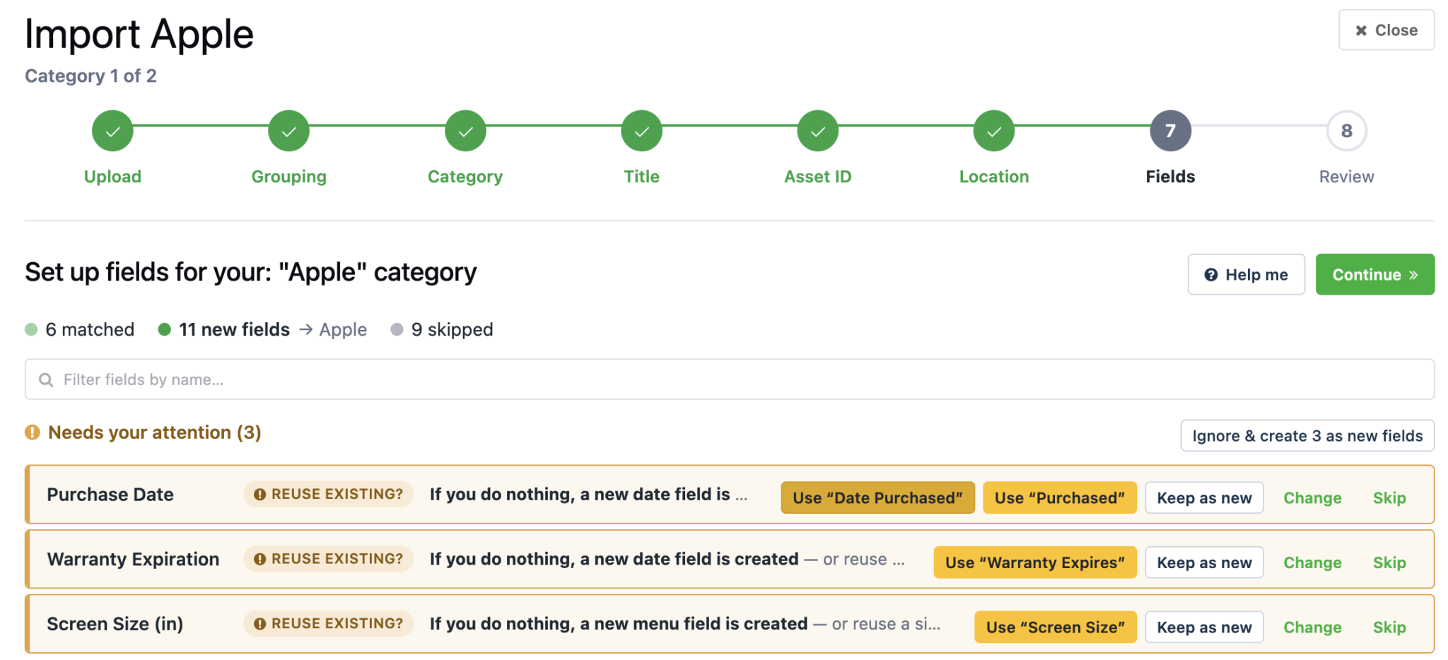
Task: Select the Review step label
Action: (x=1347, y=177)
